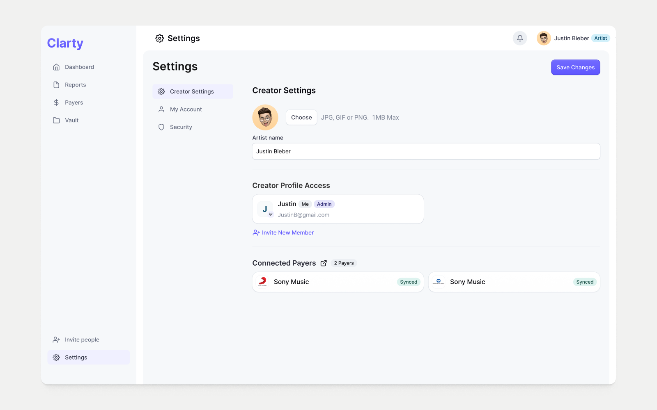Screen dimensions: 657x410
Task: Click Synced status on second Sony Music card
Action: (x=585, y=282)
